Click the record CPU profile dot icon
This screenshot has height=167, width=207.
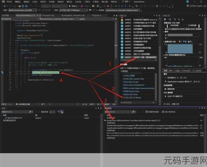click(x=166, y=96)
